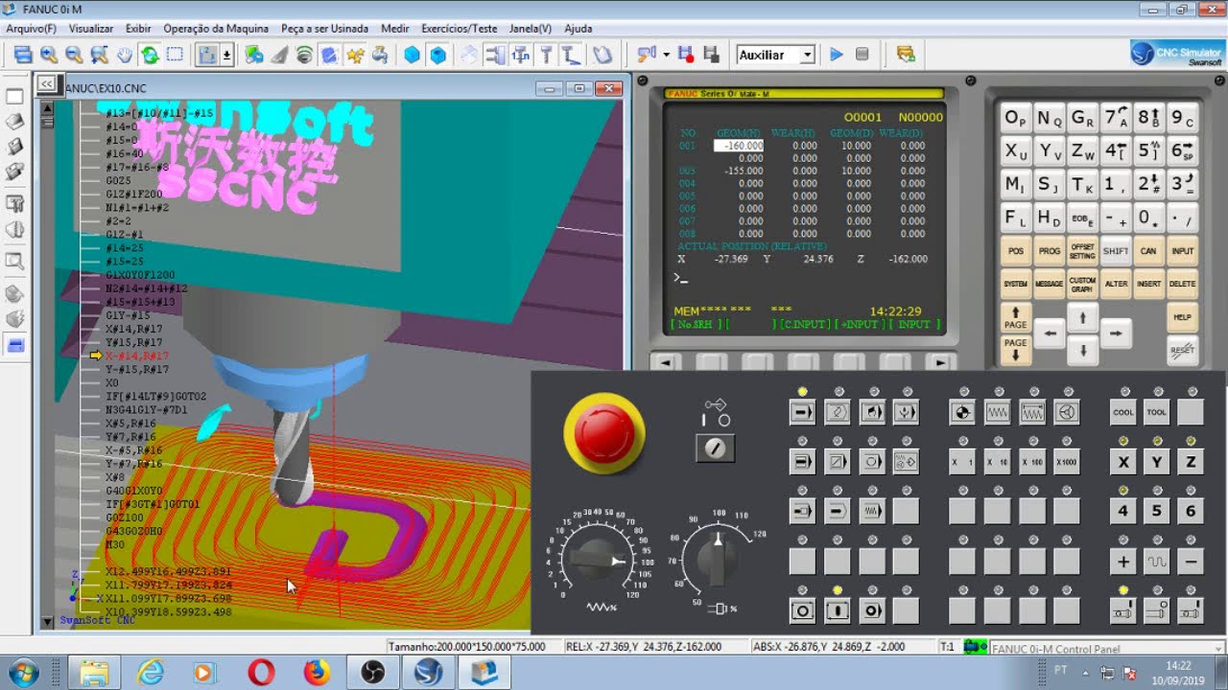
Task: Open the Exibir menu
Action: [x=139, y=29]
